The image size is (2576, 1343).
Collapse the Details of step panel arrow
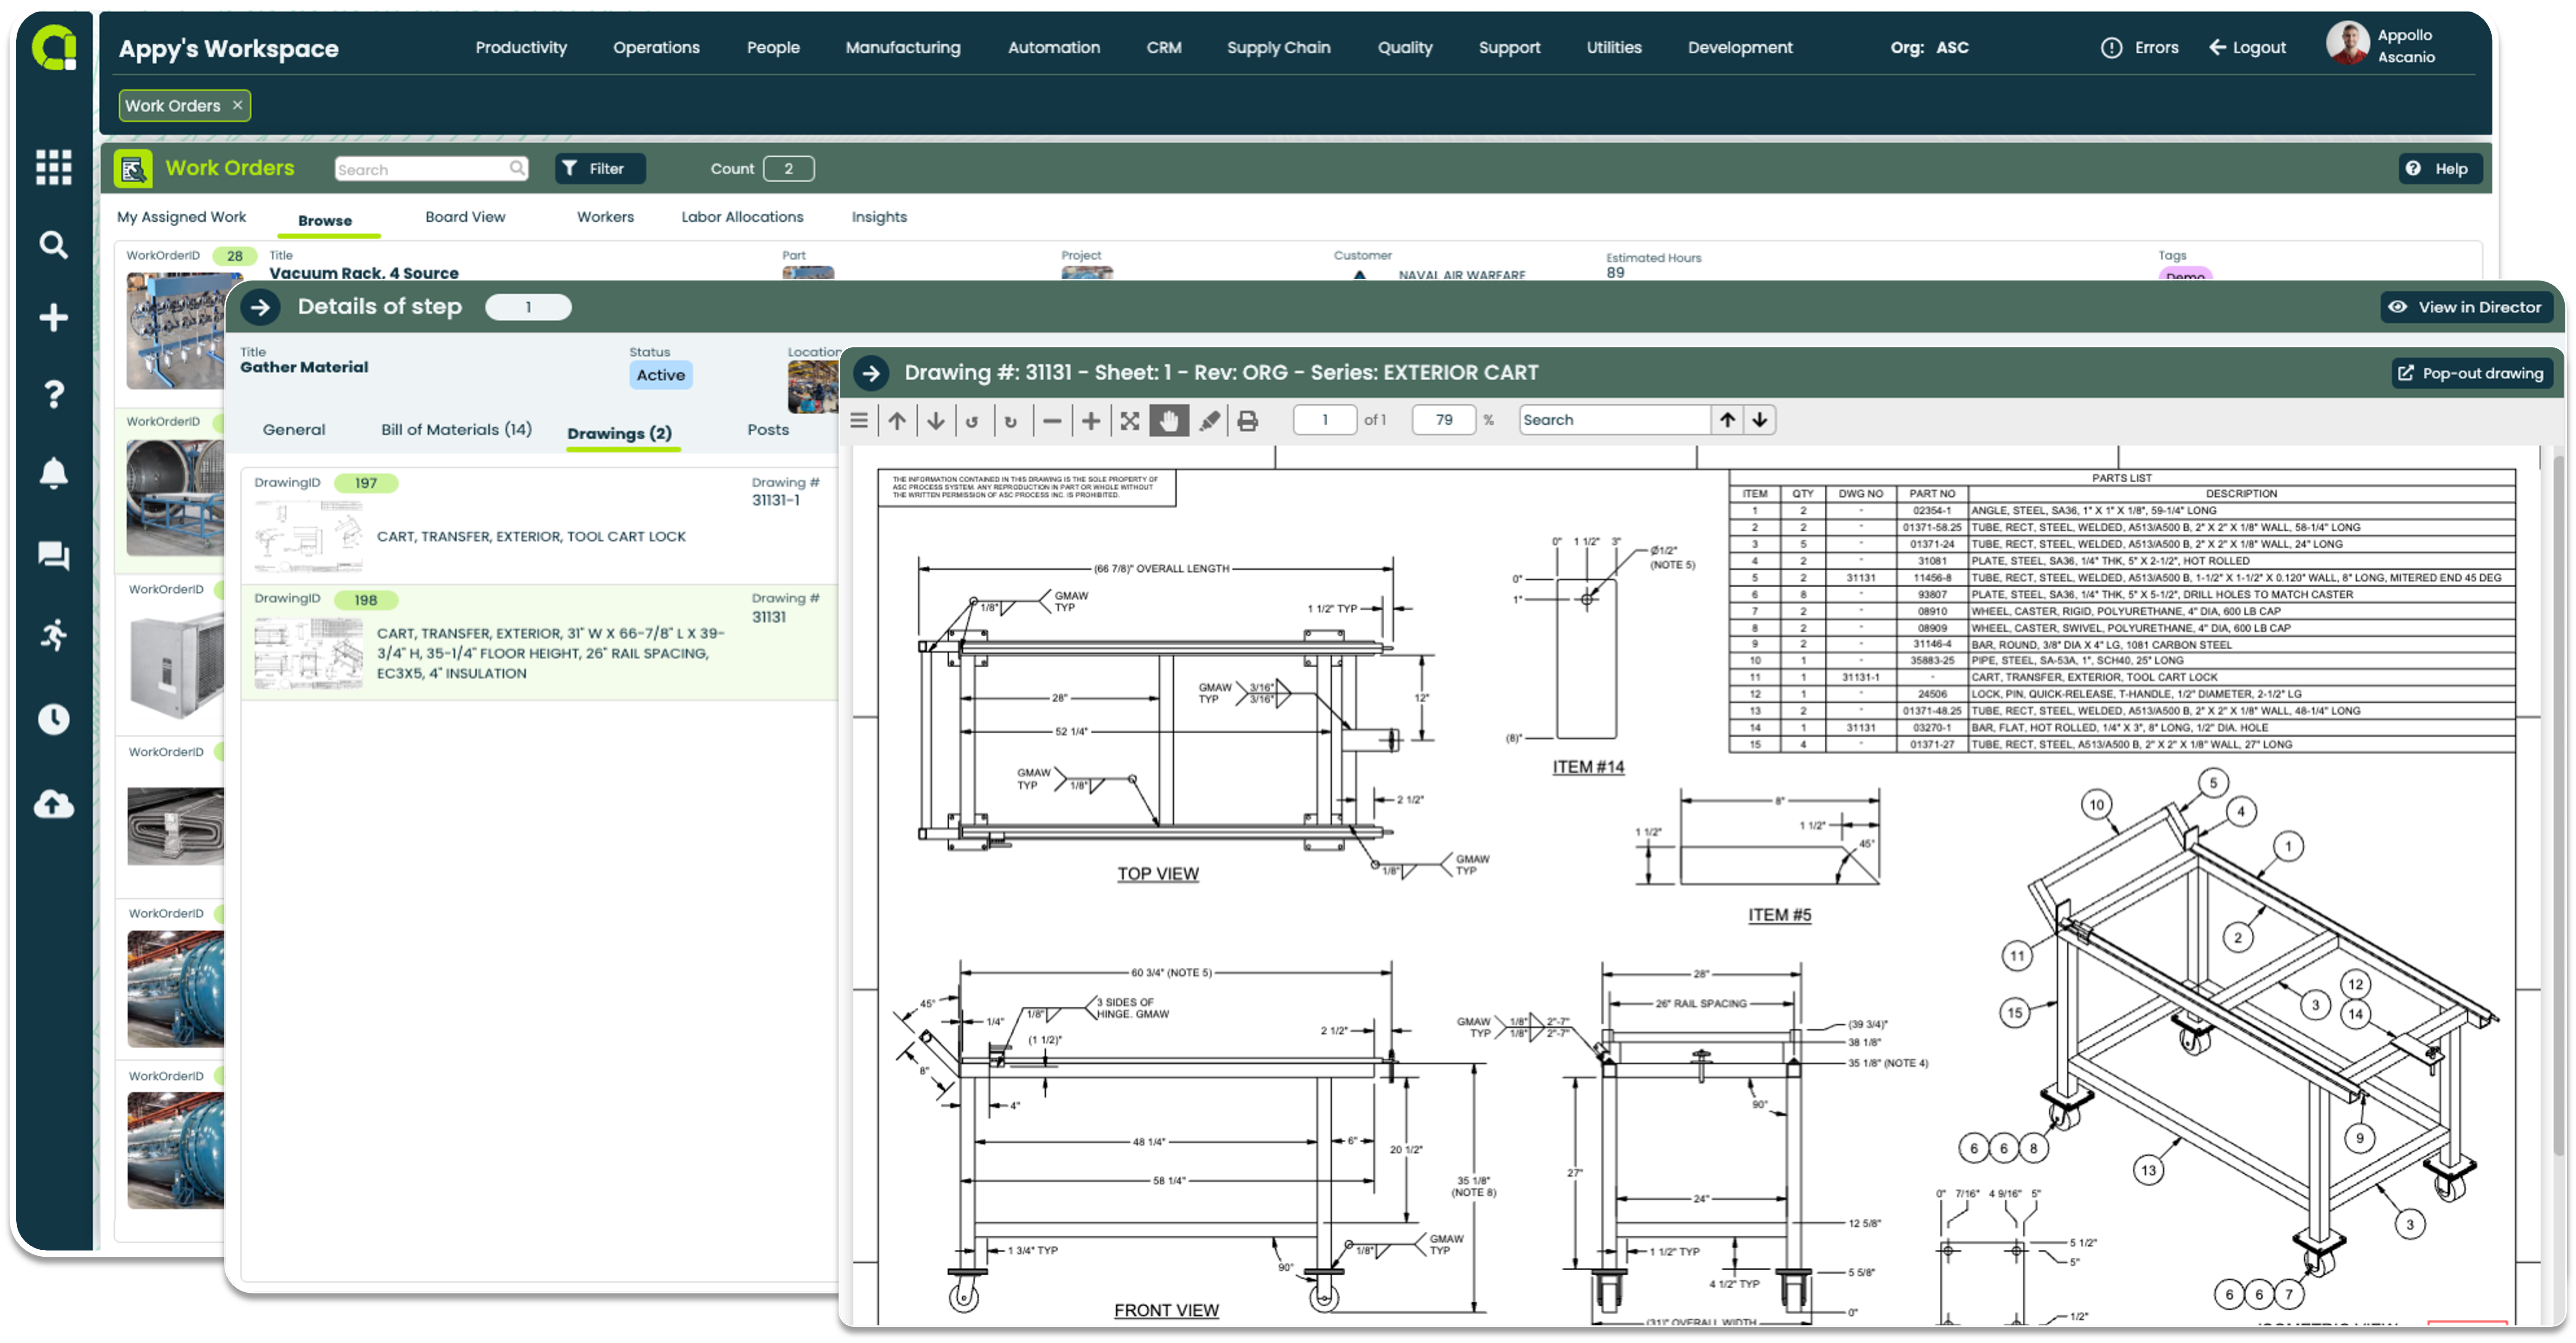(260, 307)
